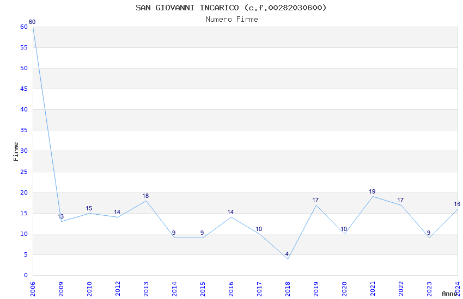Select the data label 17 for 2022
Viewport: 463px width, 299px height.
pos(400,200)
